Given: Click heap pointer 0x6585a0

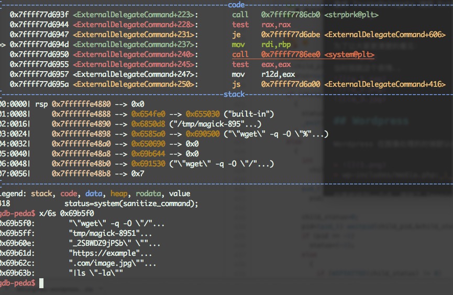Looking at the screenshot, I should [x=148, y=134].
